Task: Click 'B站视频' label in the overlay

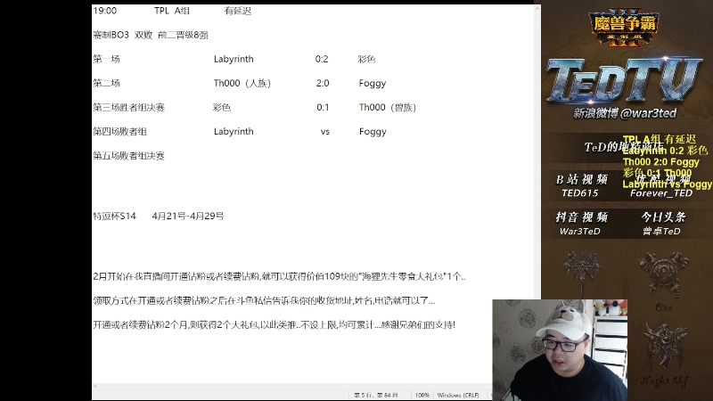Action: [x=582, y=180]
